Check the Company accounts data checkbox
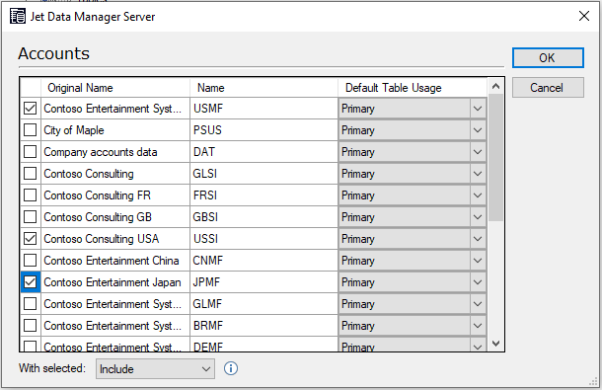Screen dimensions: 602x390 click(30, 152)
